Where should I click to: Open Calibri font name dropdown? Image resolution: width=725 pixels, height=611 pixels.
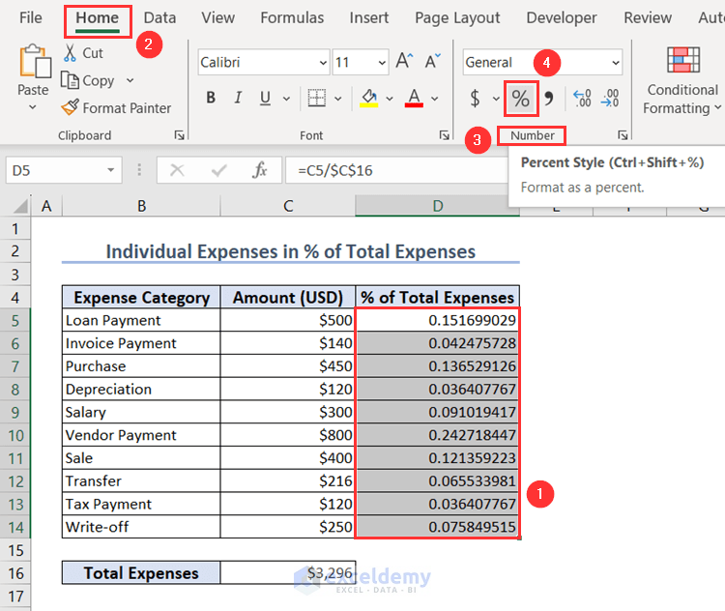click(323, 63)
